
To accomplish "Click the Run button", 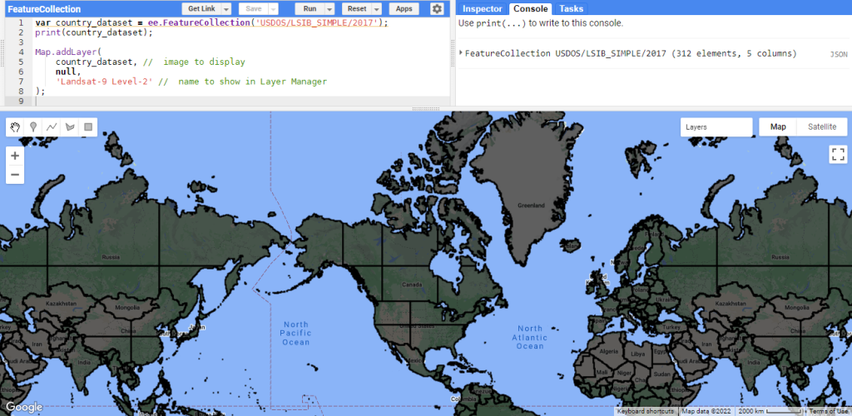I will (x=310, y=9).
